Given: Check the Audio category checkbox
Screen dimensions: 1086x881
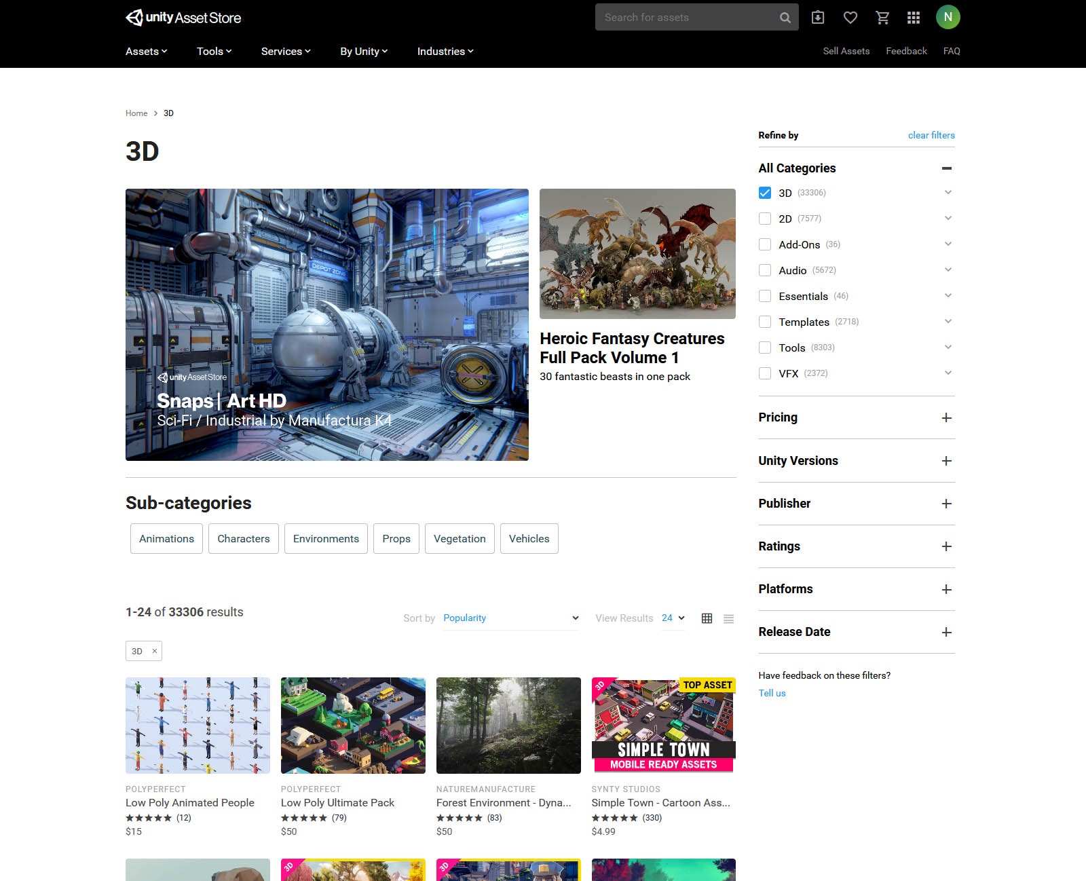Looking at the screenshot, I should [765, 270].
